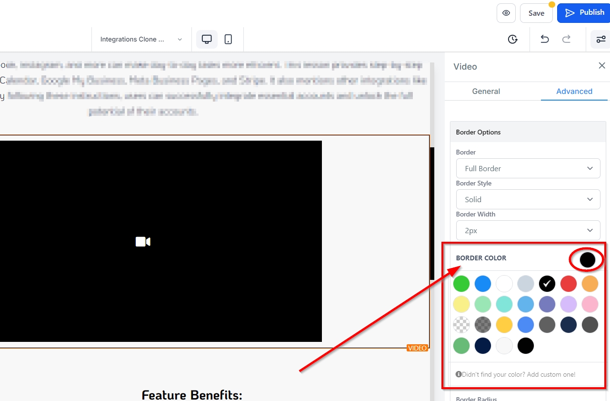610x401 pixels.
Task: Open the Integrations Clone page selector
Action: click(141, 40)
